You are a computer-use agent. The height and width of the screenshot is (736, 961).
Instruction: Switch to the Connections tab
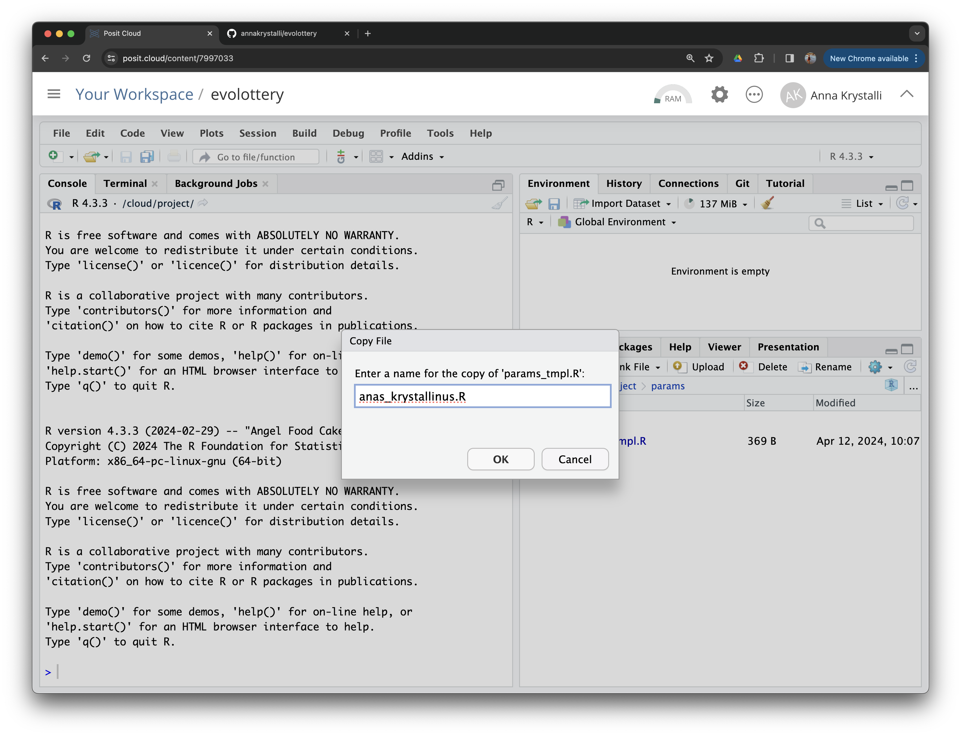688,183
